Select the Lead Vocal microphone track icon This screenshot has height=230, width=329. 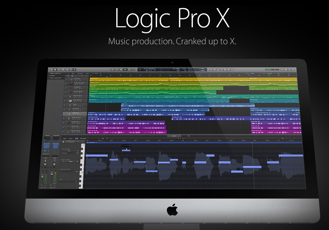click(69, 114)
